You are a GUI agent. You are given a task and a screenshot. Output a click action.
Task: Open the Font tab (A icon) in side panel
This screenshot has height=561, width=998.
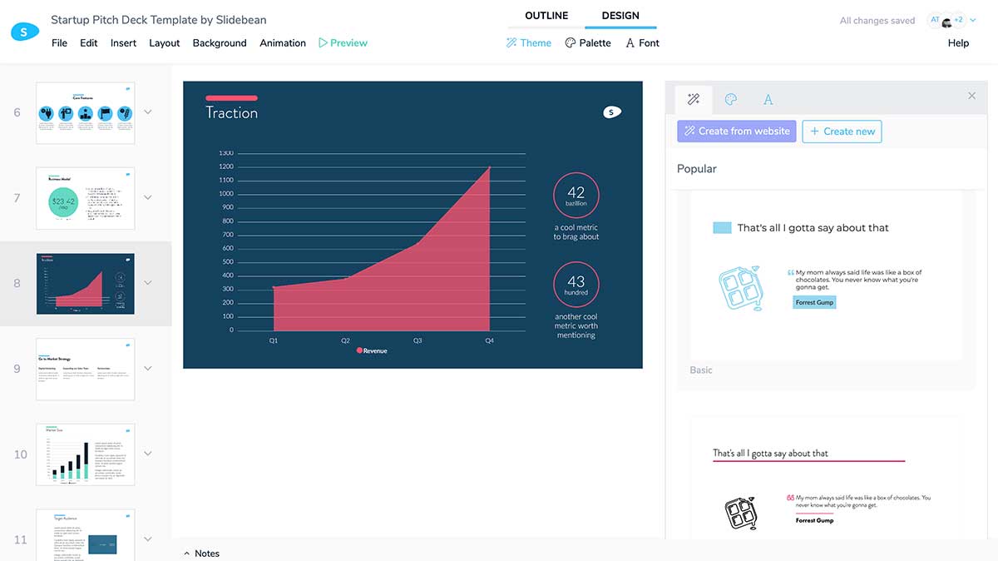point(768,99)
